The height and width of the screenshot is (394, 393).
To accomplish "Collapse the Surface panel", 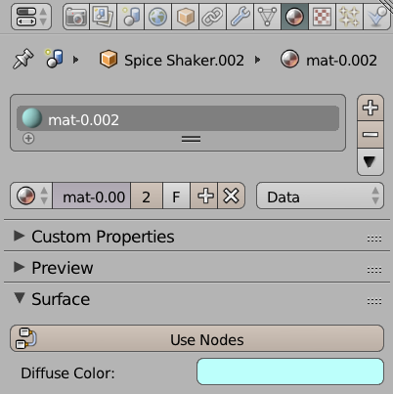I will tap(20, 298).
